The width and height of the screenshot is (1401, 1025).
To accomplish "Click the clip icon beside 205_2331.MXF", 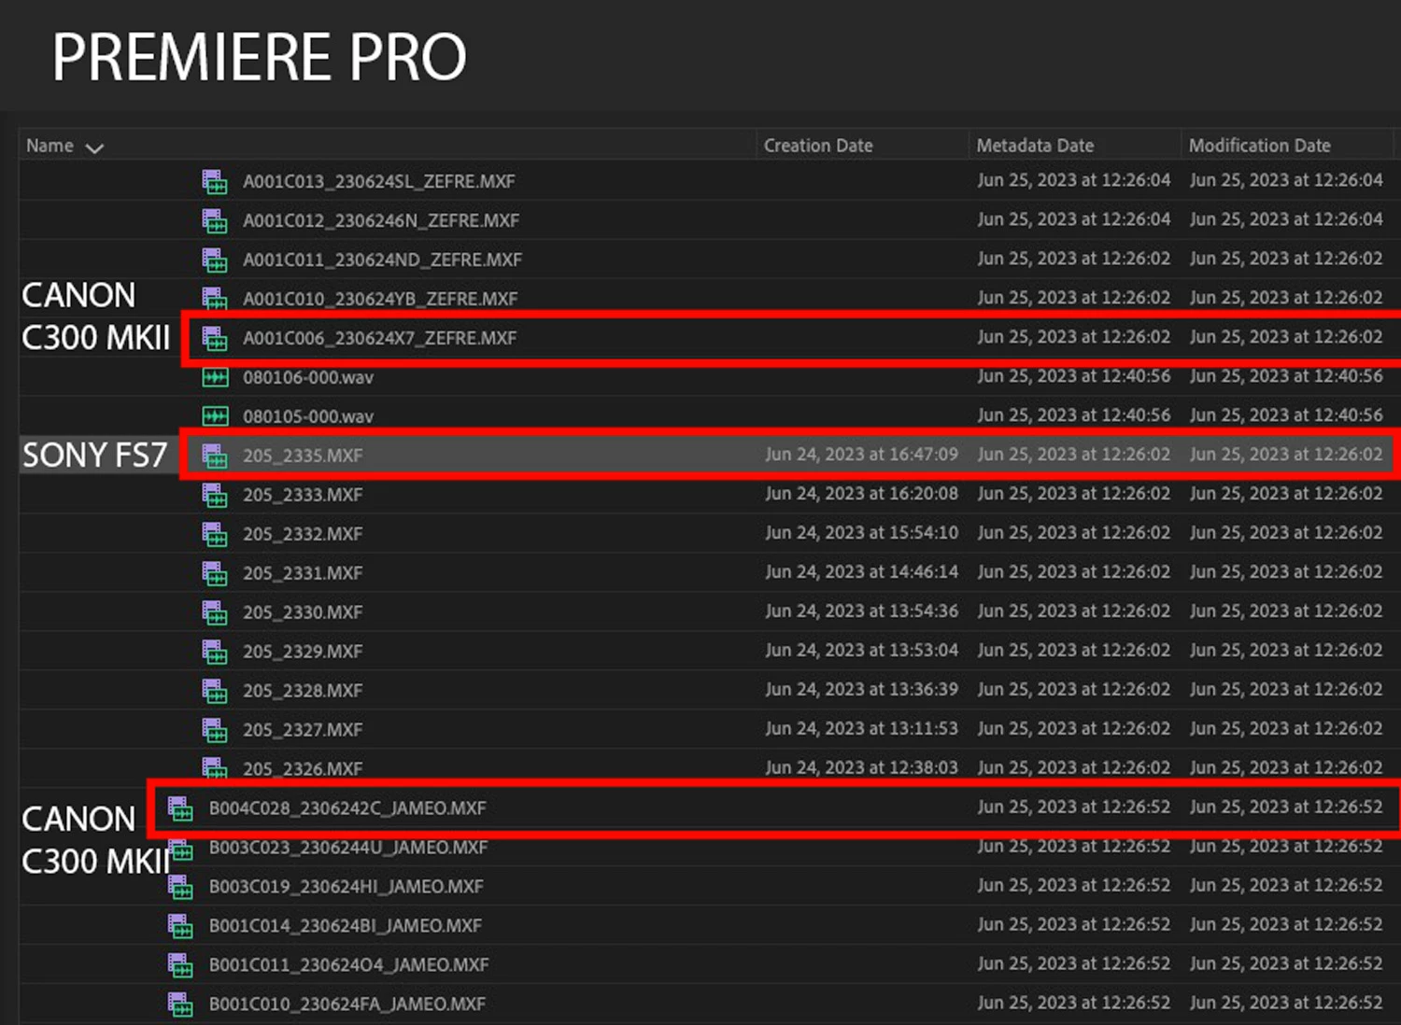I will click(215, 573).
